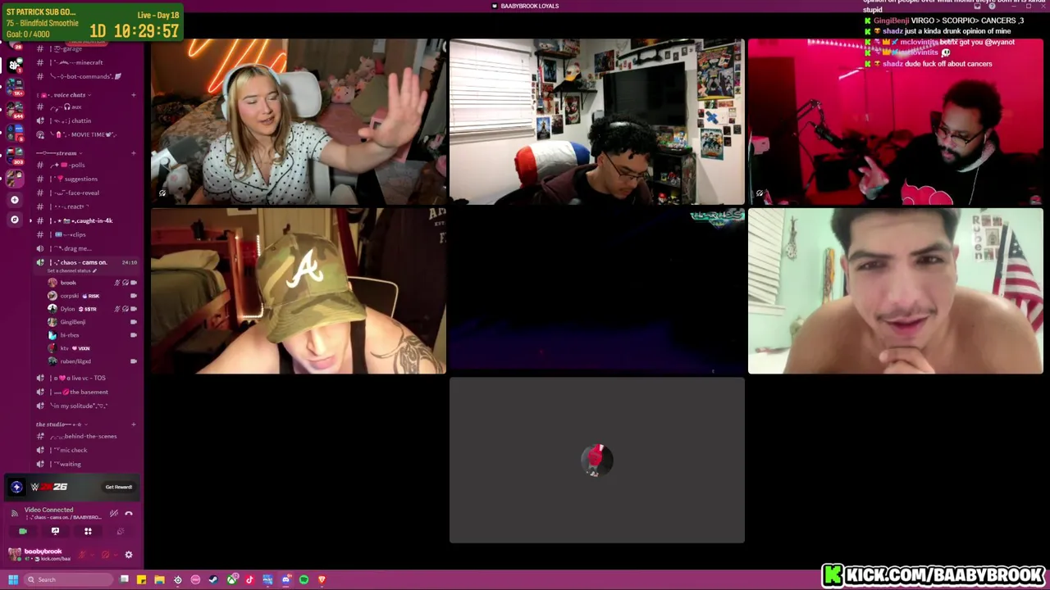Join the chattin voice channel
The image size is (1050, 590).
(x=86, y=120)
